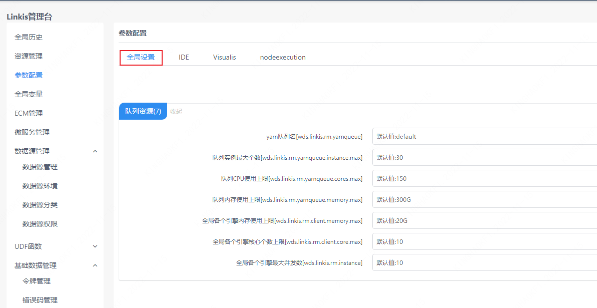Open 全局历史 in the sidebar
597x308 pixels.
(x=29, y=37)
